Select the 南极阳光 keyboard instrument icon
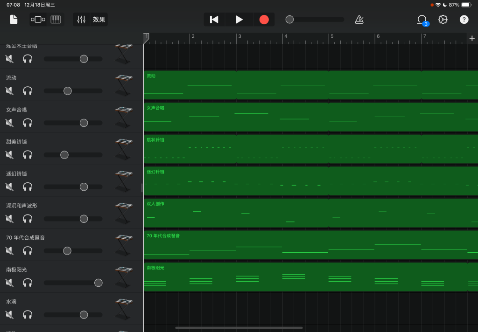Image resolution: width=478 pixels, height=332 pixels. coord(124,277)
